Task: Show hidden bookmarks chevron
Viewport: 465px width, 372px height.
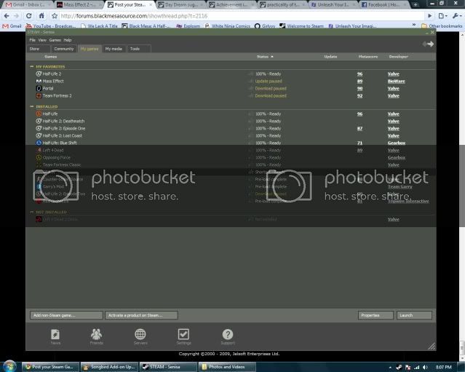Action: pos(414,25)
